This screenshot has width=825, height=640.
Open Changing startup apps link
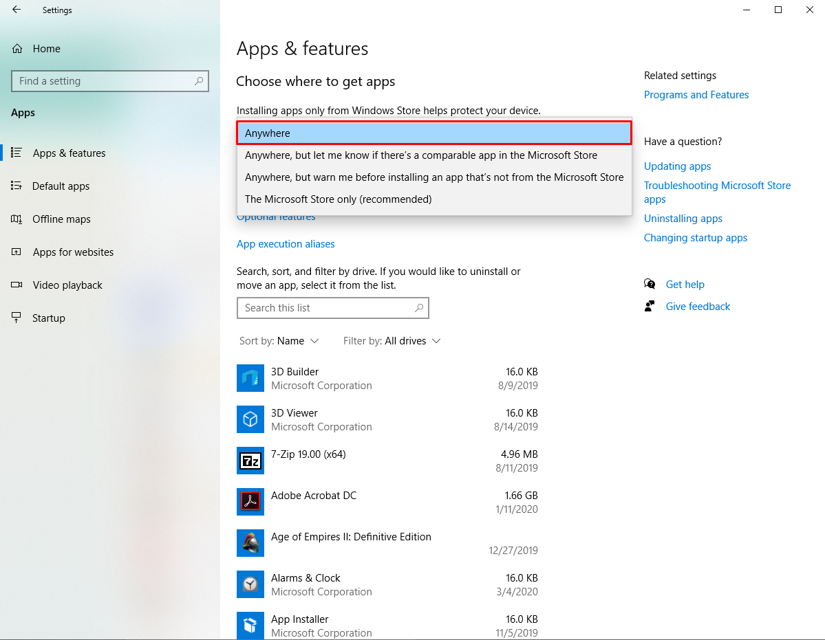click(x=696, y=237)
